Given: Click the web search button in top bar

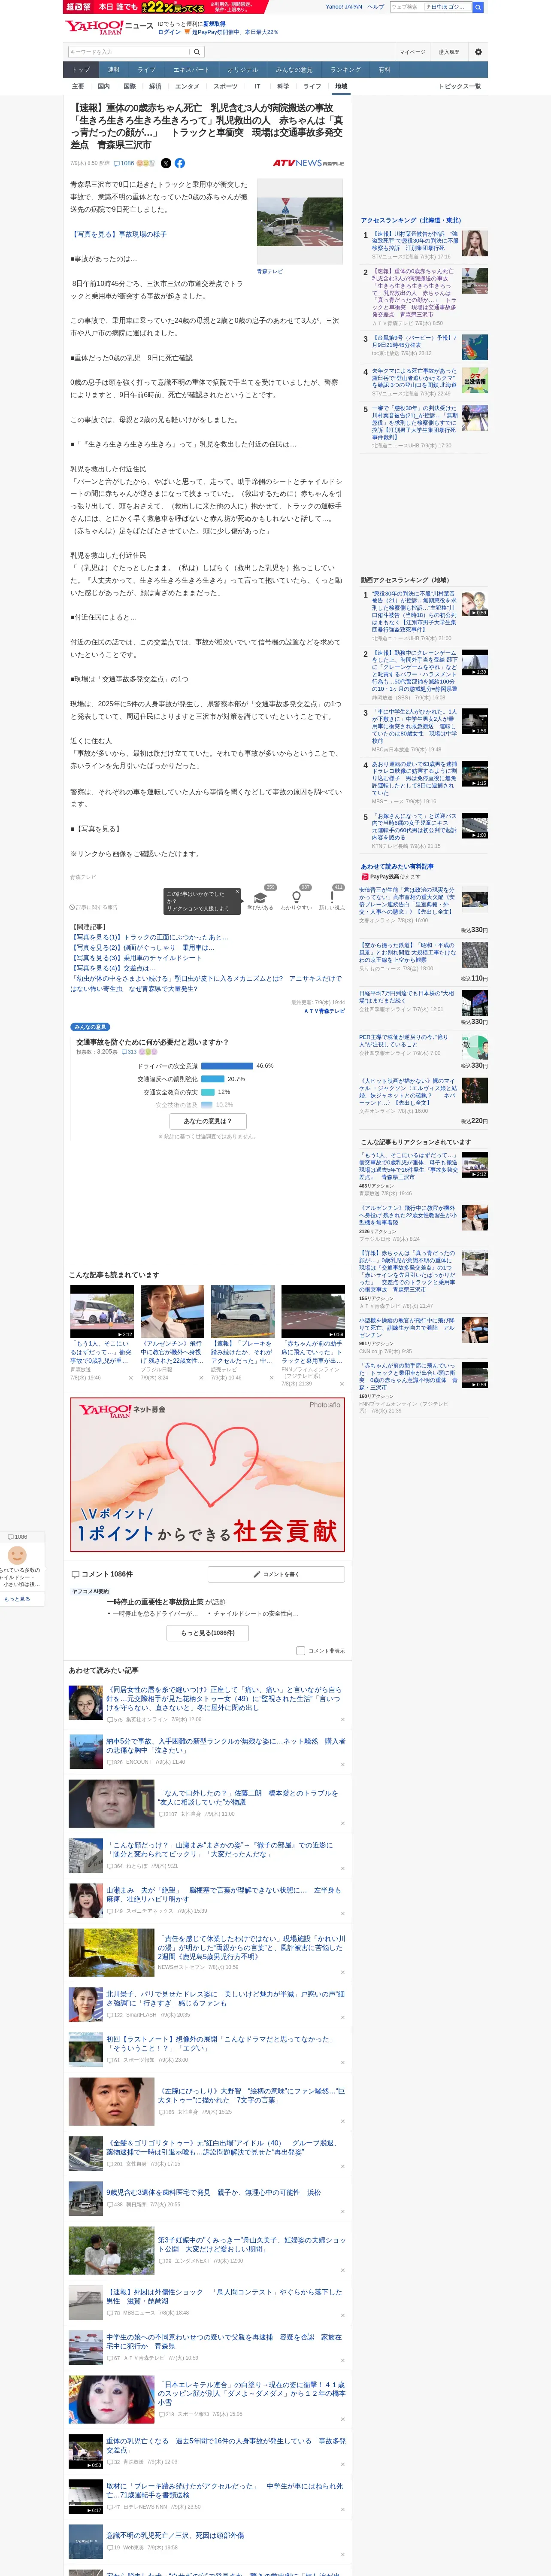Looking at the screenshot, I should pyautogui.click(x=478, y=7).
